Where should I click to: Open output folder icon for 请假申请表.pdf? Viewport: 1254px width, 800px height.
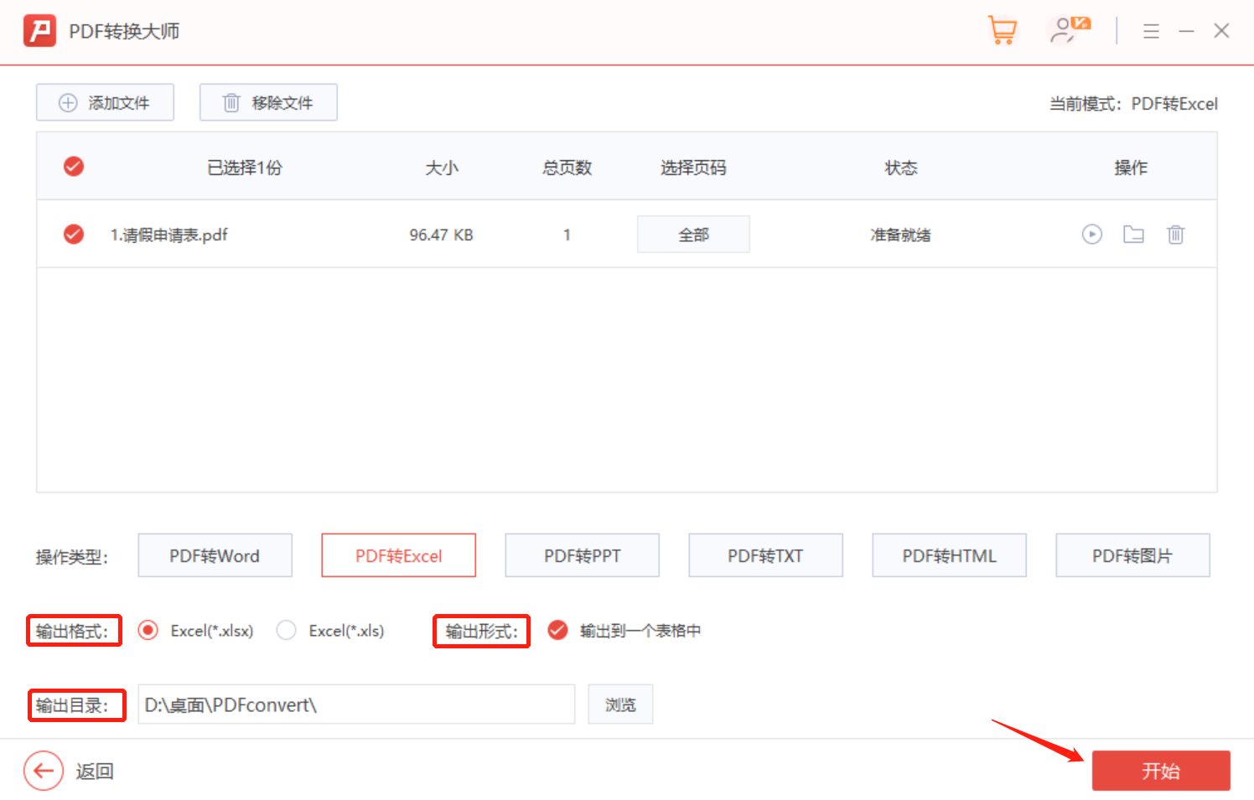1133,235
